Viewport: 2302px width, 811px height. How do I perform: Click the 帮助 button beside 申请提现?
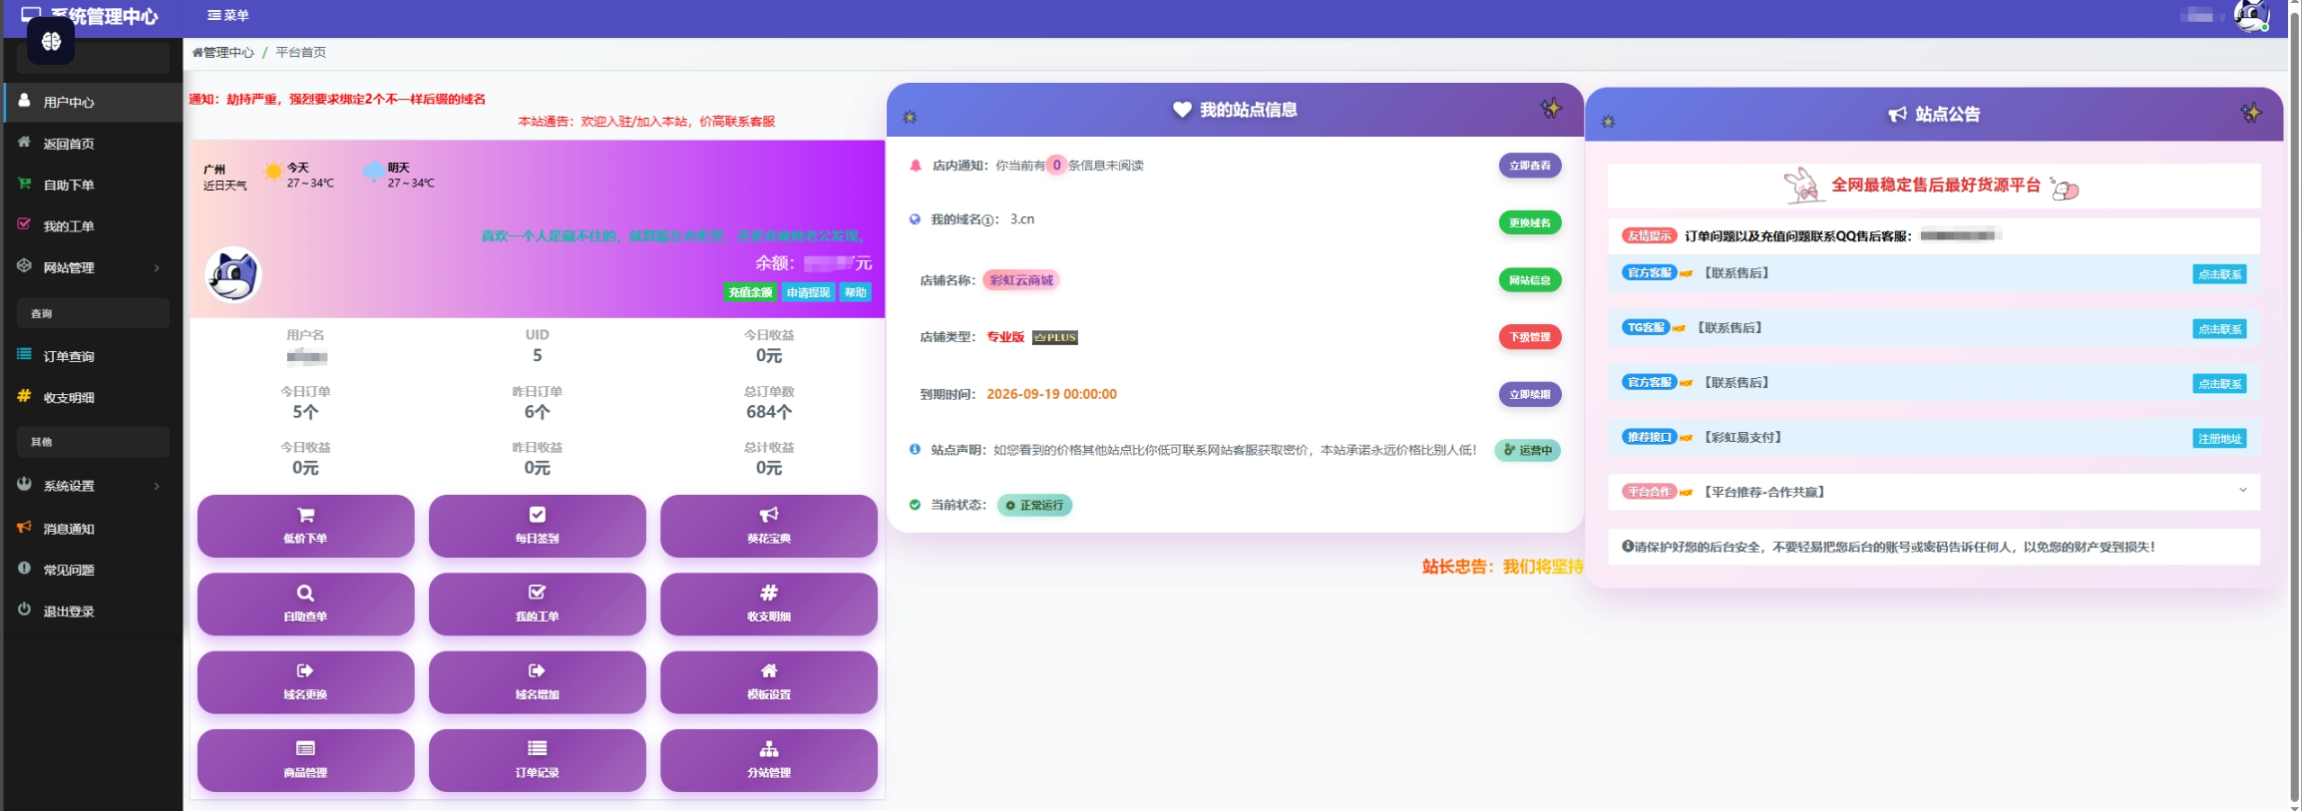[856, 292]
